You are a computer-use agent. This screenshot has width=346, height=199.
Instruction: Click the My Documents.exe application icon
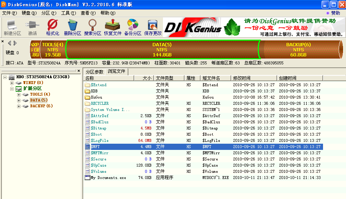(88, 178)
